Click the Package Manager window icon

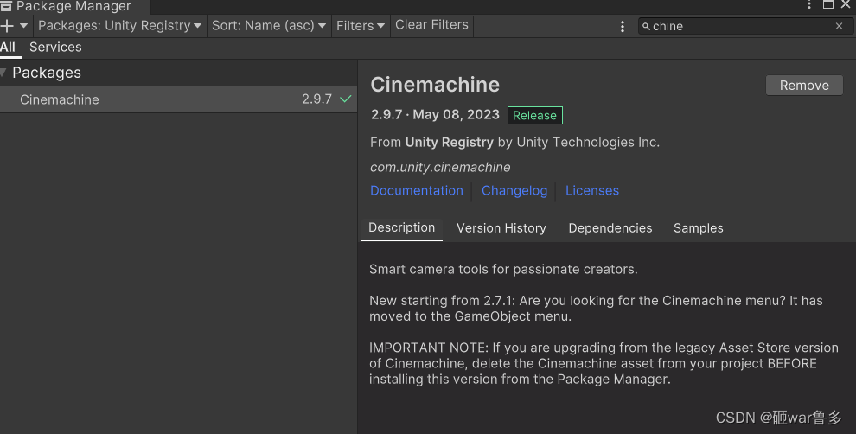point(6,5)
